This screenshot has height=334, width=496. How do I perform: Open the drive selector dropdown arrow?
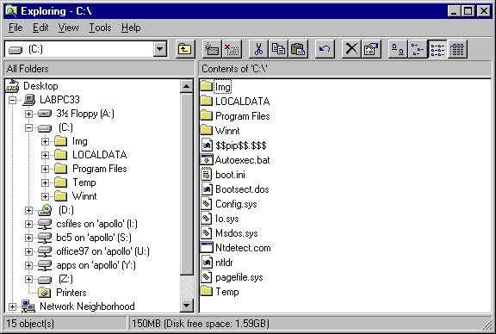point(160,49)
